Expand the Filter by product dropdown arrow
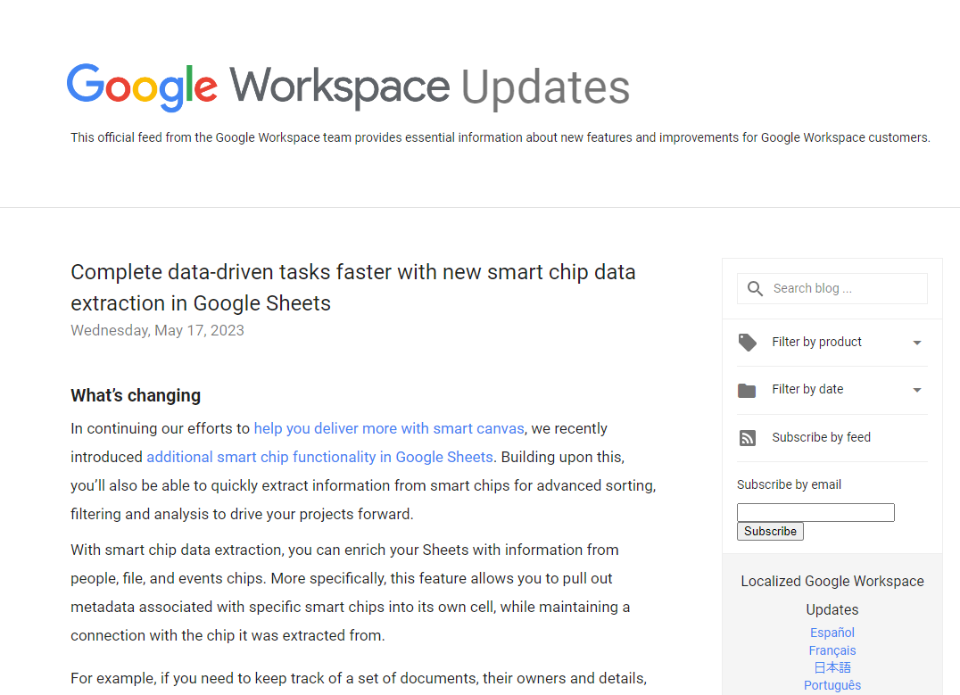Image resolution: width=960 pixels, height=695 pixels. pos(916,342)
